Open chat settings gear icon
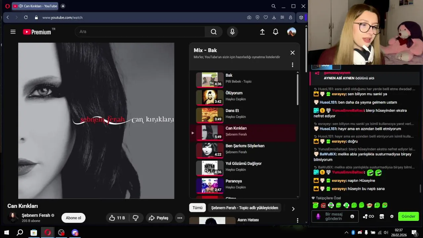 tap(392, 217)
